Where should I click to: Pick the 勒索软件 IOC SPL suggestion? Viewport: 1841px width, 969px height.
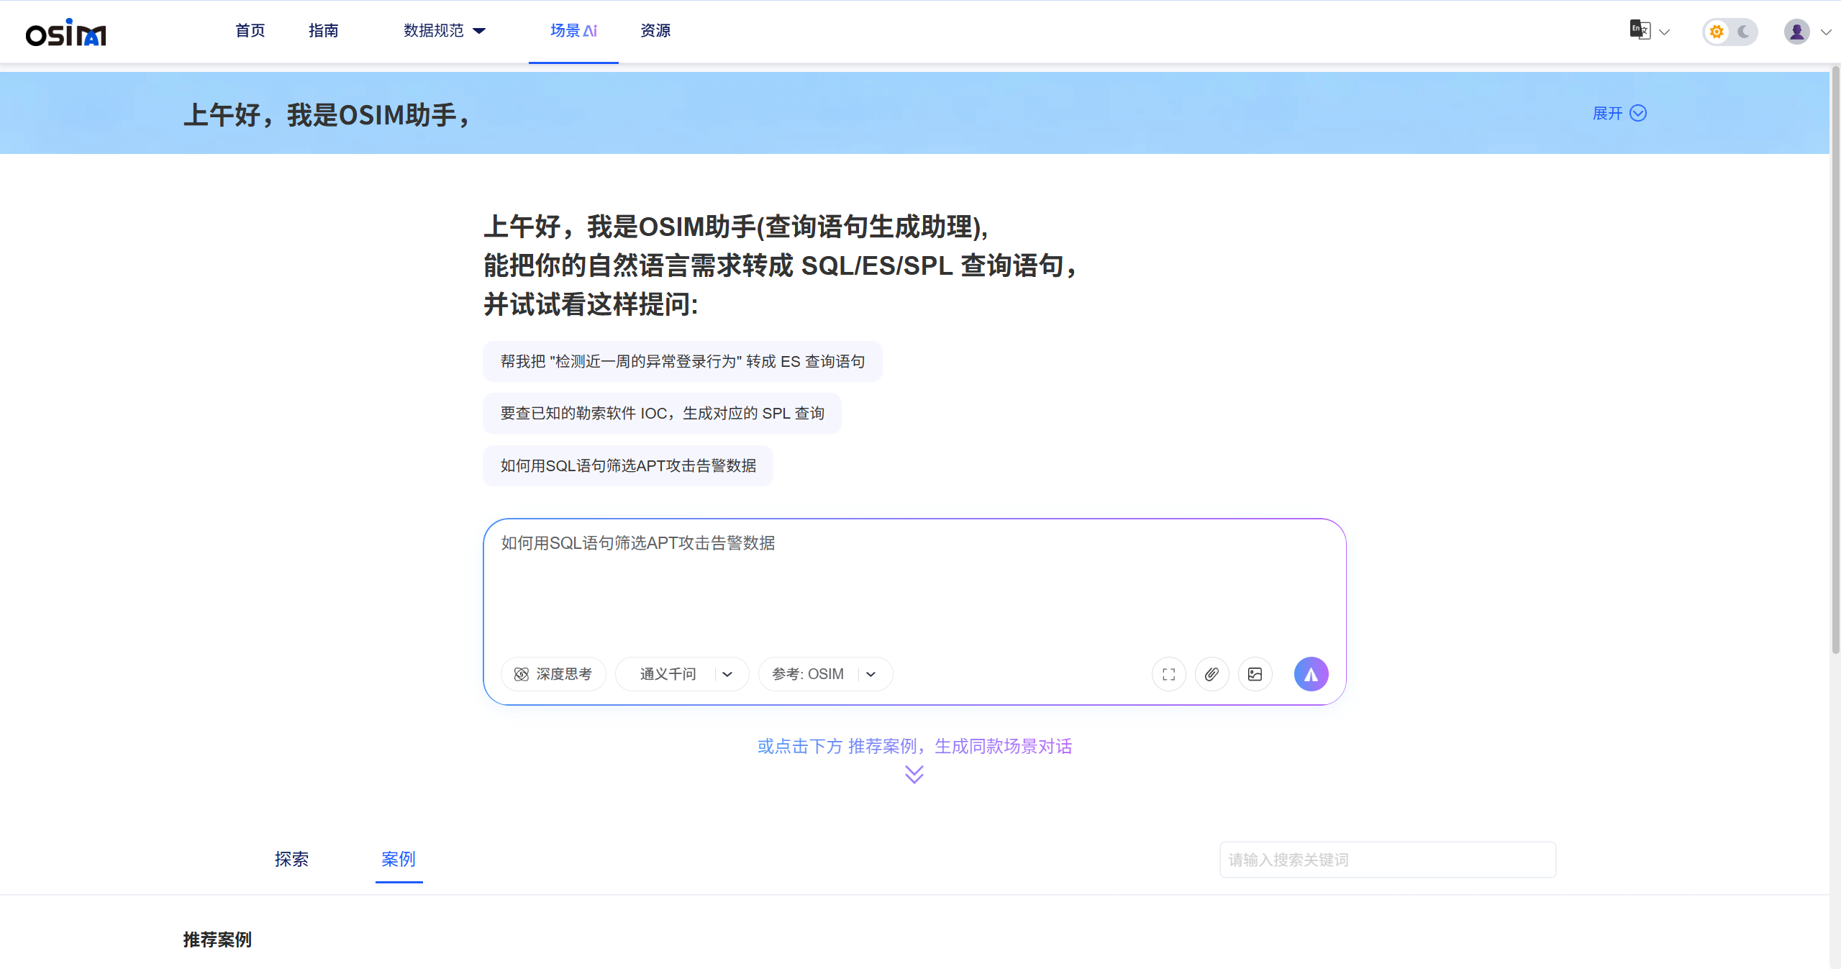click(x=662, y=413)
